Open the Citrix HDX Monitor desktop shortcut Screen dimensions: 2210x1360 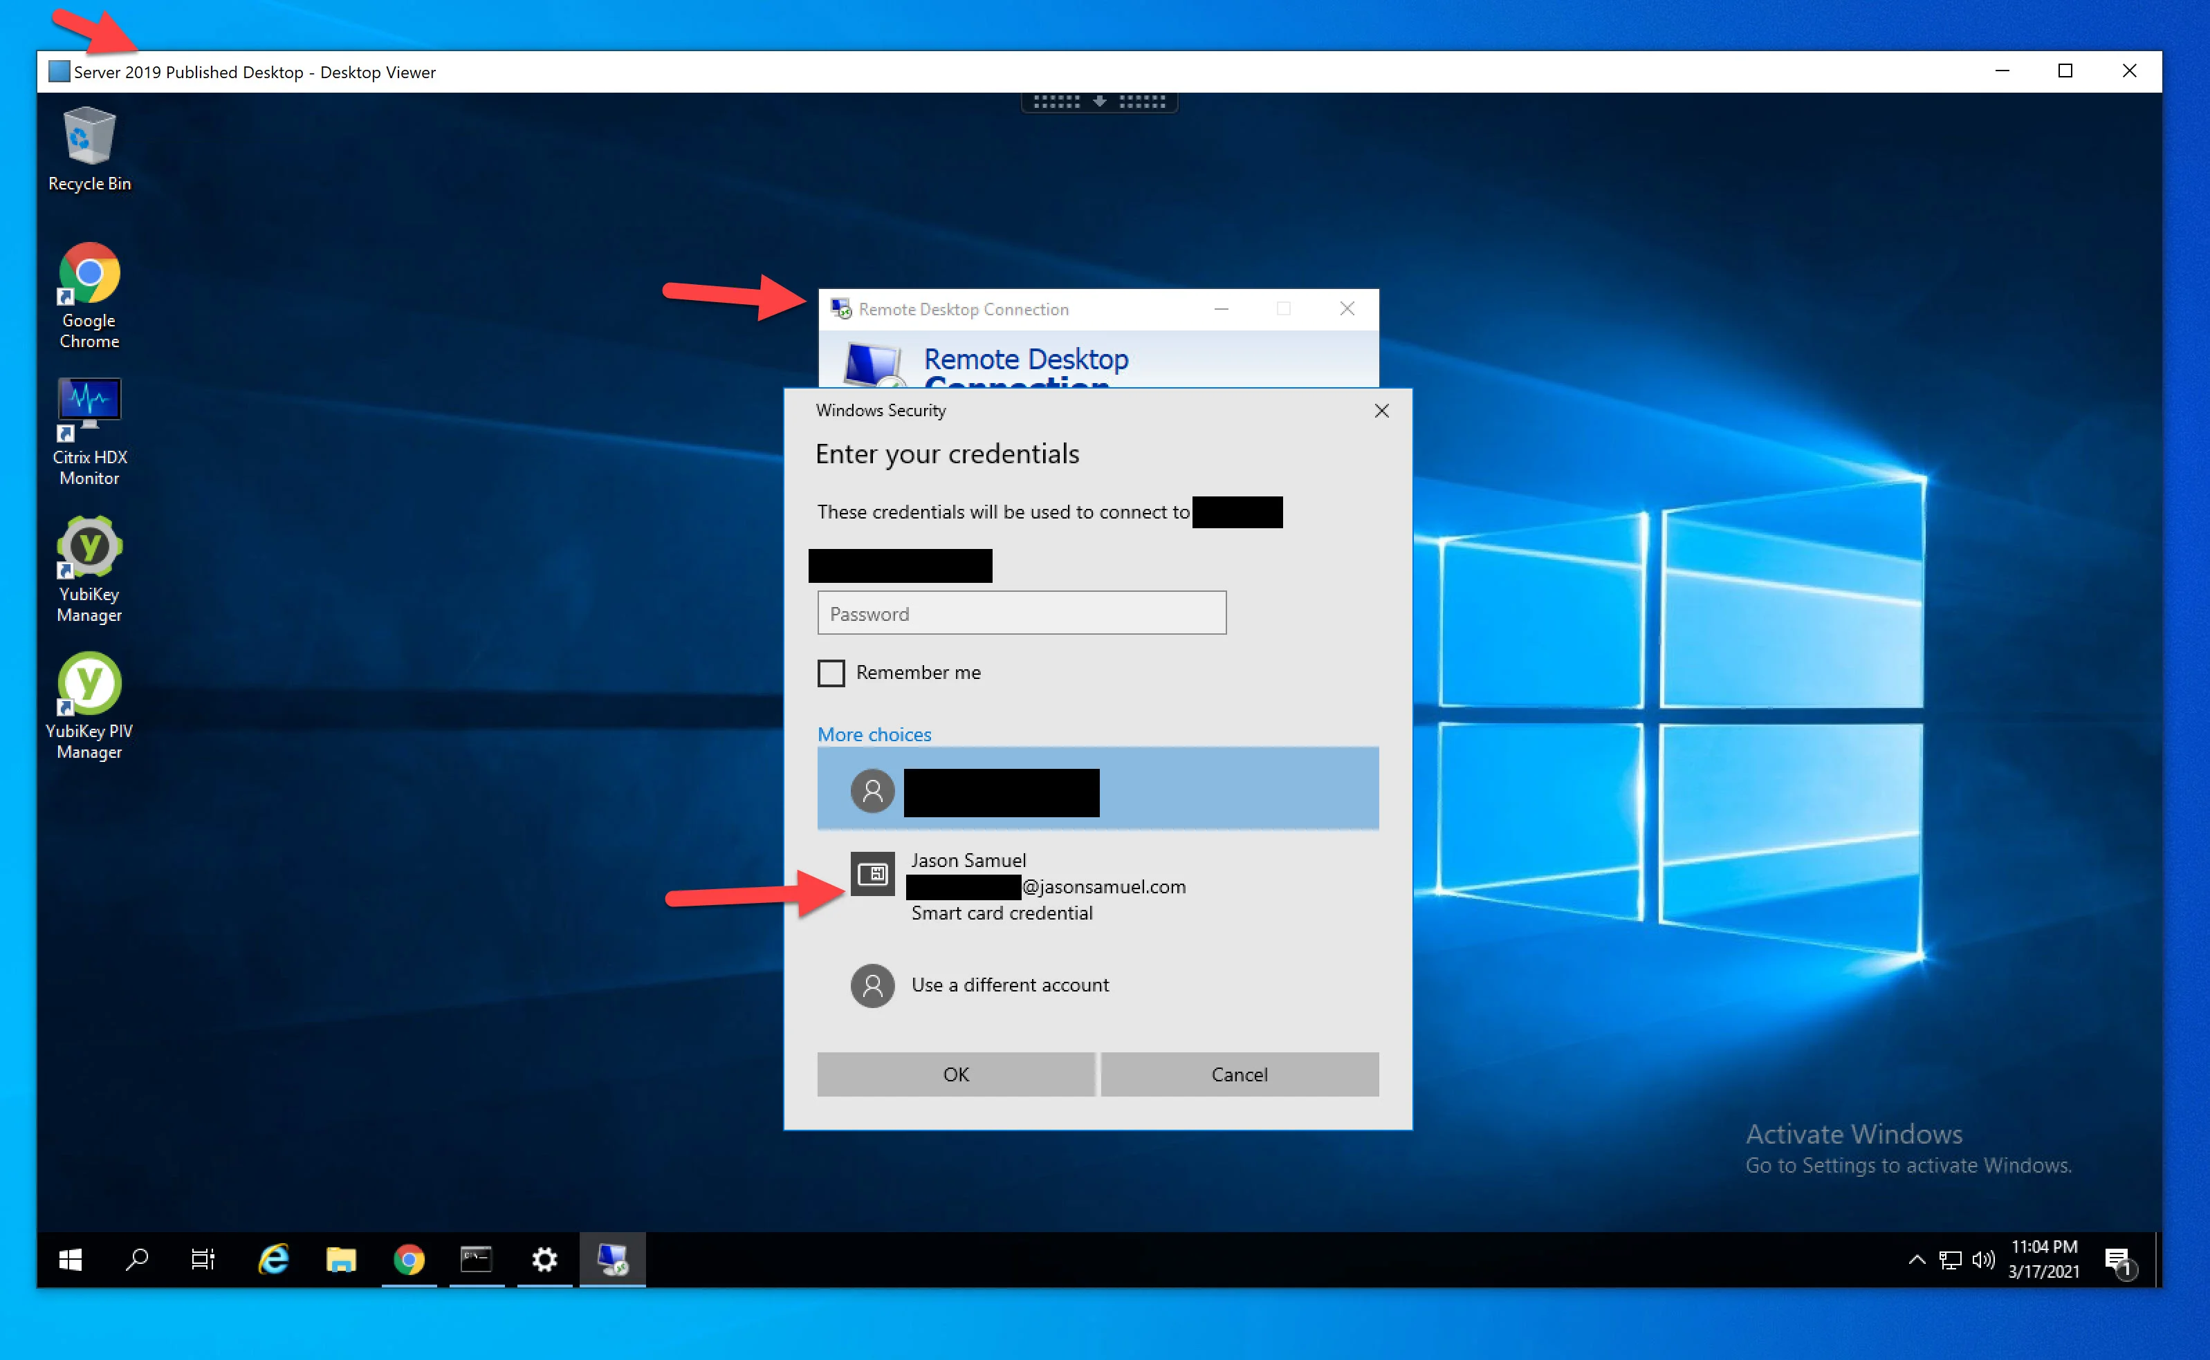point(89,431)
